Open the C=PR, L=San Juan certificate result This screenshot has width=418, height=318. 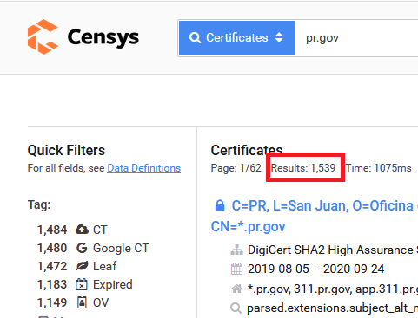(x=315, y=216)
